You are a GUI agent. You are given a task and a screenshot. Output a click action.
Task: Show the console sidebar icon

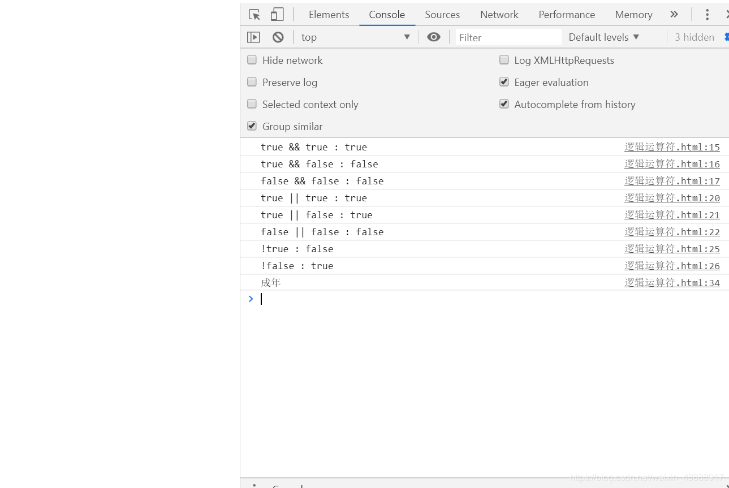(x=253, y=37)
